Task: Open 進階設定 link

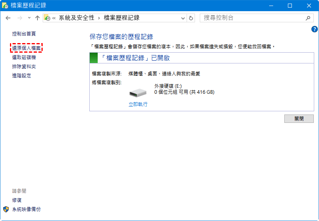Action: [22, 76]
